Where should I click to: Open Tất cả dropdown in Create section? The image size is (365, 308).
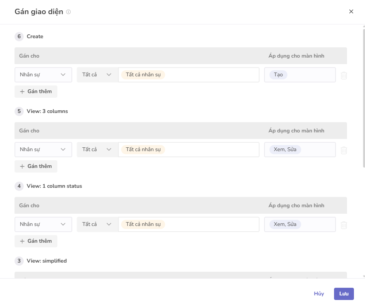[x=97, y=75]
